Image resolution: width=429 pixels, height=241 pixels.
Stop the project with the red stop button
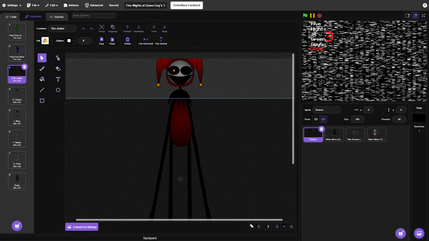click(319, 16)
